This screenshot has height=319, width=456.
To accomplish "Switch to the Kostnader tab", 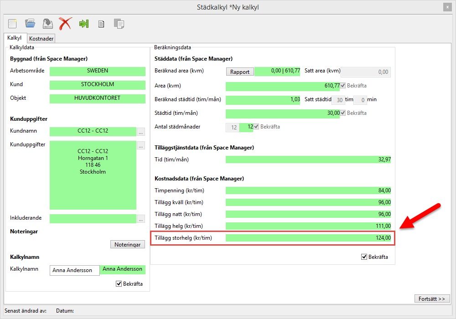I will [x=41, y=39].
